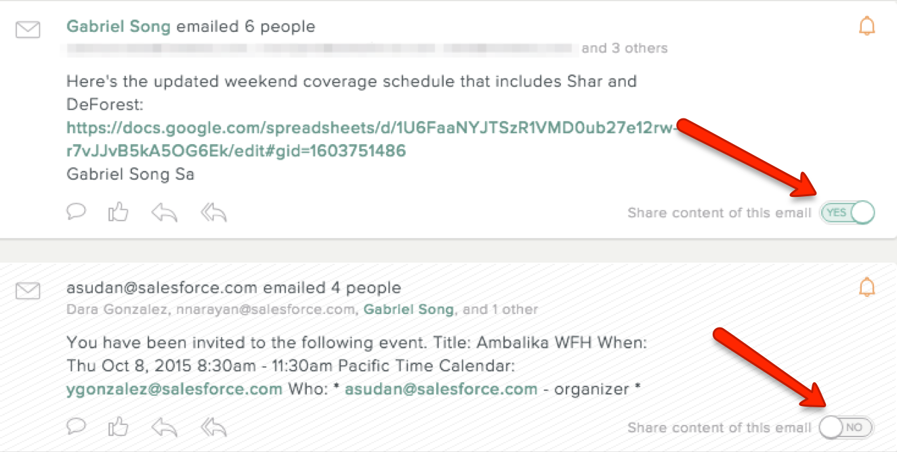Comment on the Ambalika WFH invite email

77,426
